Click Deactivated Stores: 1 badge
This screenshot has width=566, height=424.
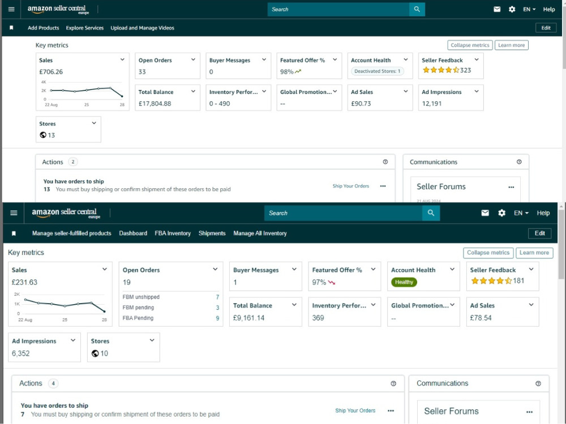377,71
